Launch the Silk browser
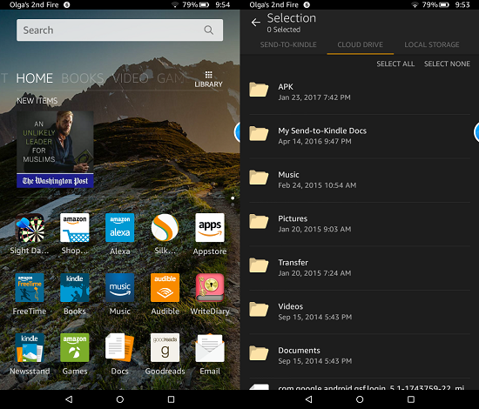Viewport: 479px width, 409px height. pyautogui.click(x=165, y=228)
